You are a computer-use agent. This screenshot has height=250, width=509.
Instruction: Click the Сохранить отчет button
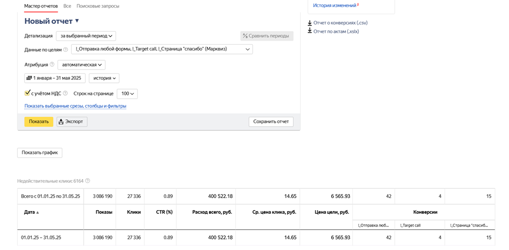(271, 122)
